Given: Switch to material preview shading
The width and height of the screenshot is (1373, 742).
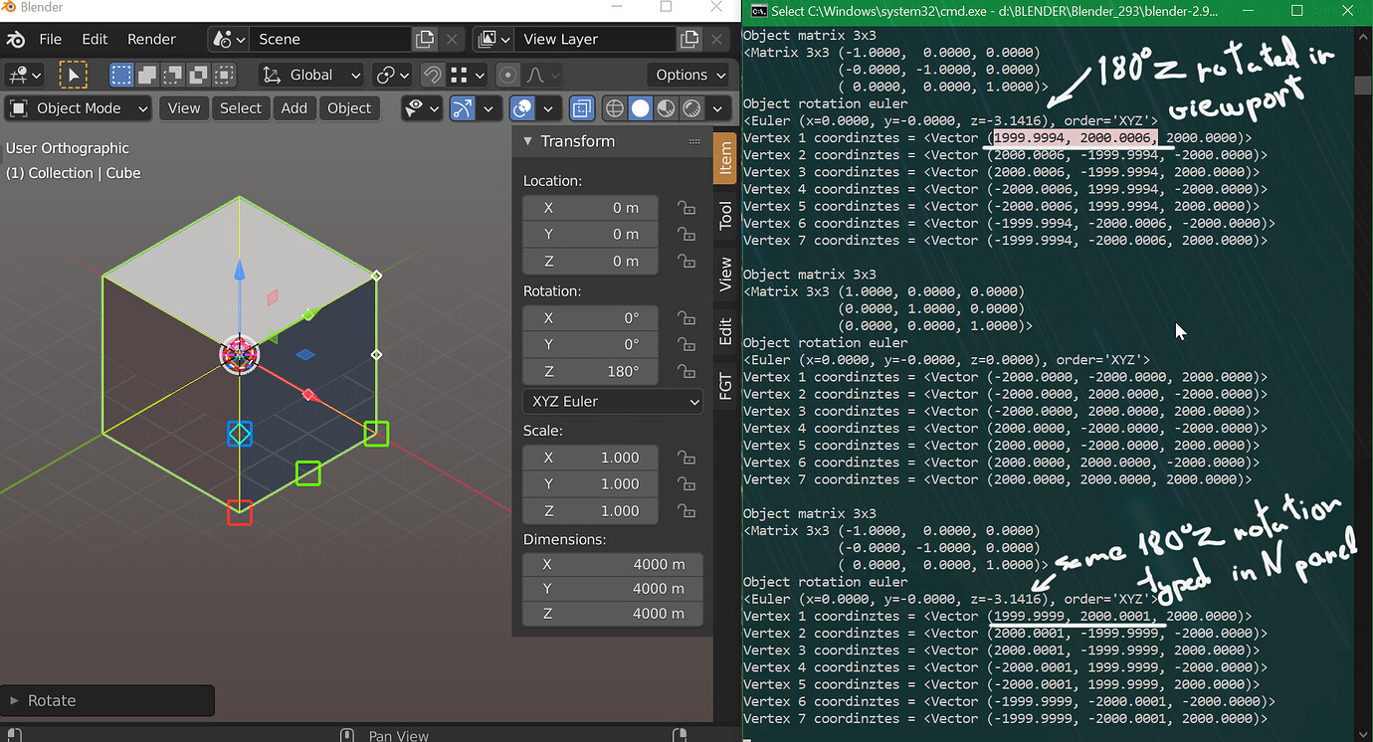Looking at the screenshot, I should click(x=666, y=108).
